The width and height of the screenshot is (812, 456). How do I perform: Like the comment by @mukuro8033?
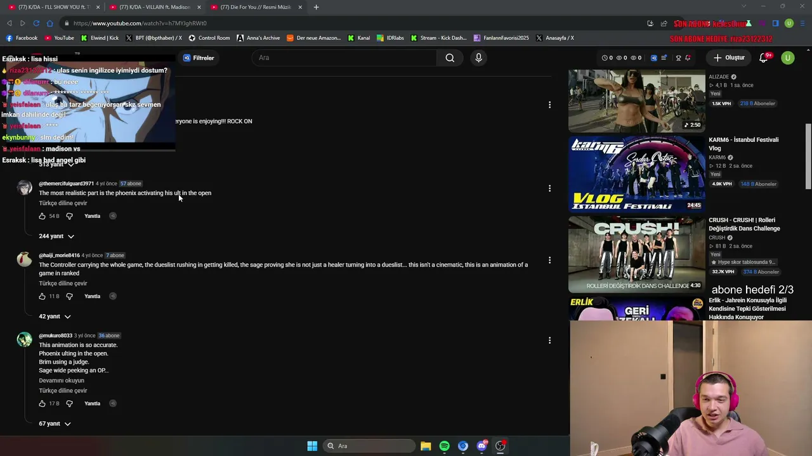pyautogui.click(x=42, y=403)
